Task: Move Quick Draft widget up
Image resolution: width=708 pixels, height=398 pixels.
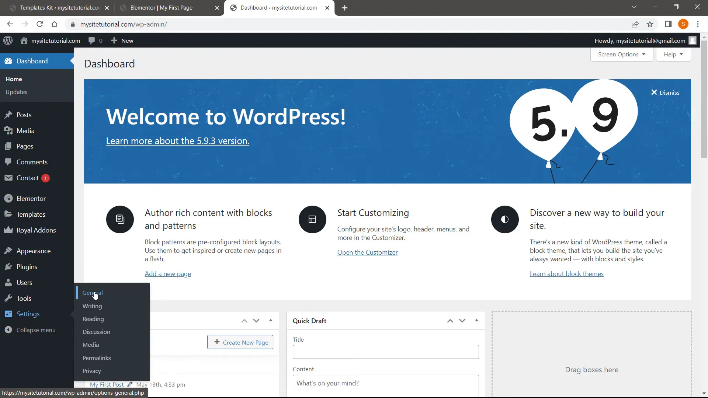Action: (450, 321)
